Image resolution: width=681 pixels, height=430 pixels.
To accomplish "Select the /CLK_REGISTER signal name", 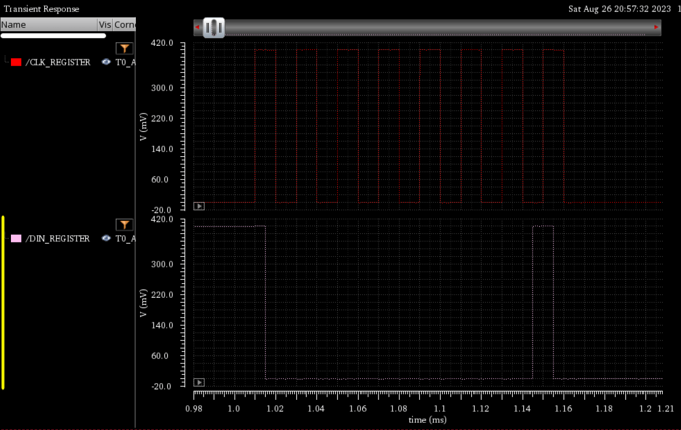I will click(58, 62).
